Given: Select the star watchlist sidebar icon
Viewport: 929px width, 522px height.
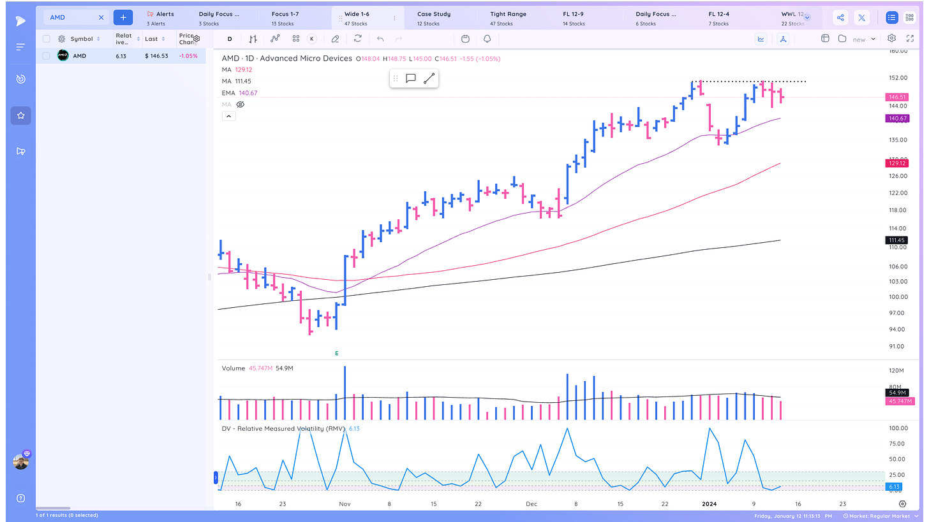Looking at the screenshot, I should pyautogui.click(x=20, y=115).
